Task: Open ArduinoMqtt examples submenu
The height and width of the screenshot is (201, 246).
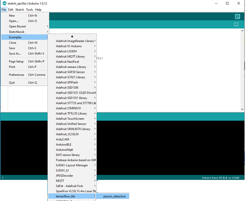Action: pos(72,149)
